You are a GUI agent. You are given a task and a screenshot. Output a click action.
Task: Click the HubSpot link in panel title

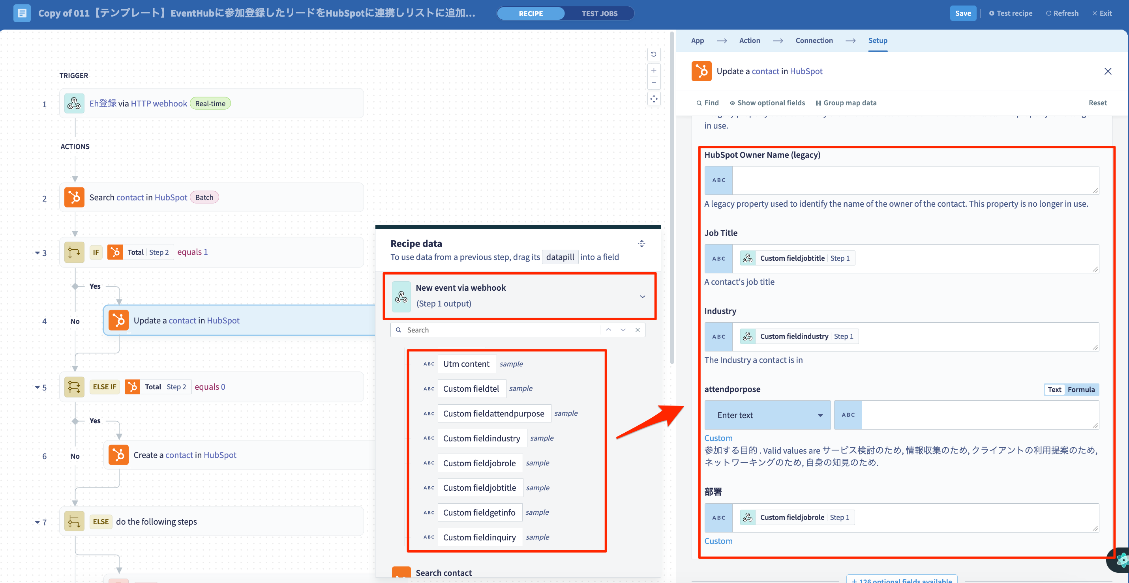pos(806,71)
